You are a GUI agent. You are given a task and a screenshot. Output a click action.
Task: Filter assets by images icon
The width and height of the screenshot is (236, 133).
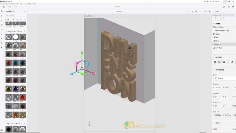click(x=24, y=19)
